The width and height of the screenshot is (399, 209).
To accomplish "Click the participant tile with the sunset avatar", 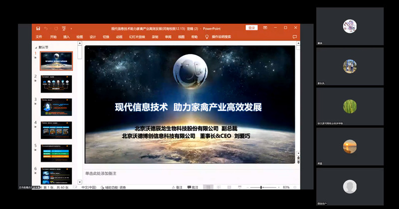I will [x=350, y=147].
